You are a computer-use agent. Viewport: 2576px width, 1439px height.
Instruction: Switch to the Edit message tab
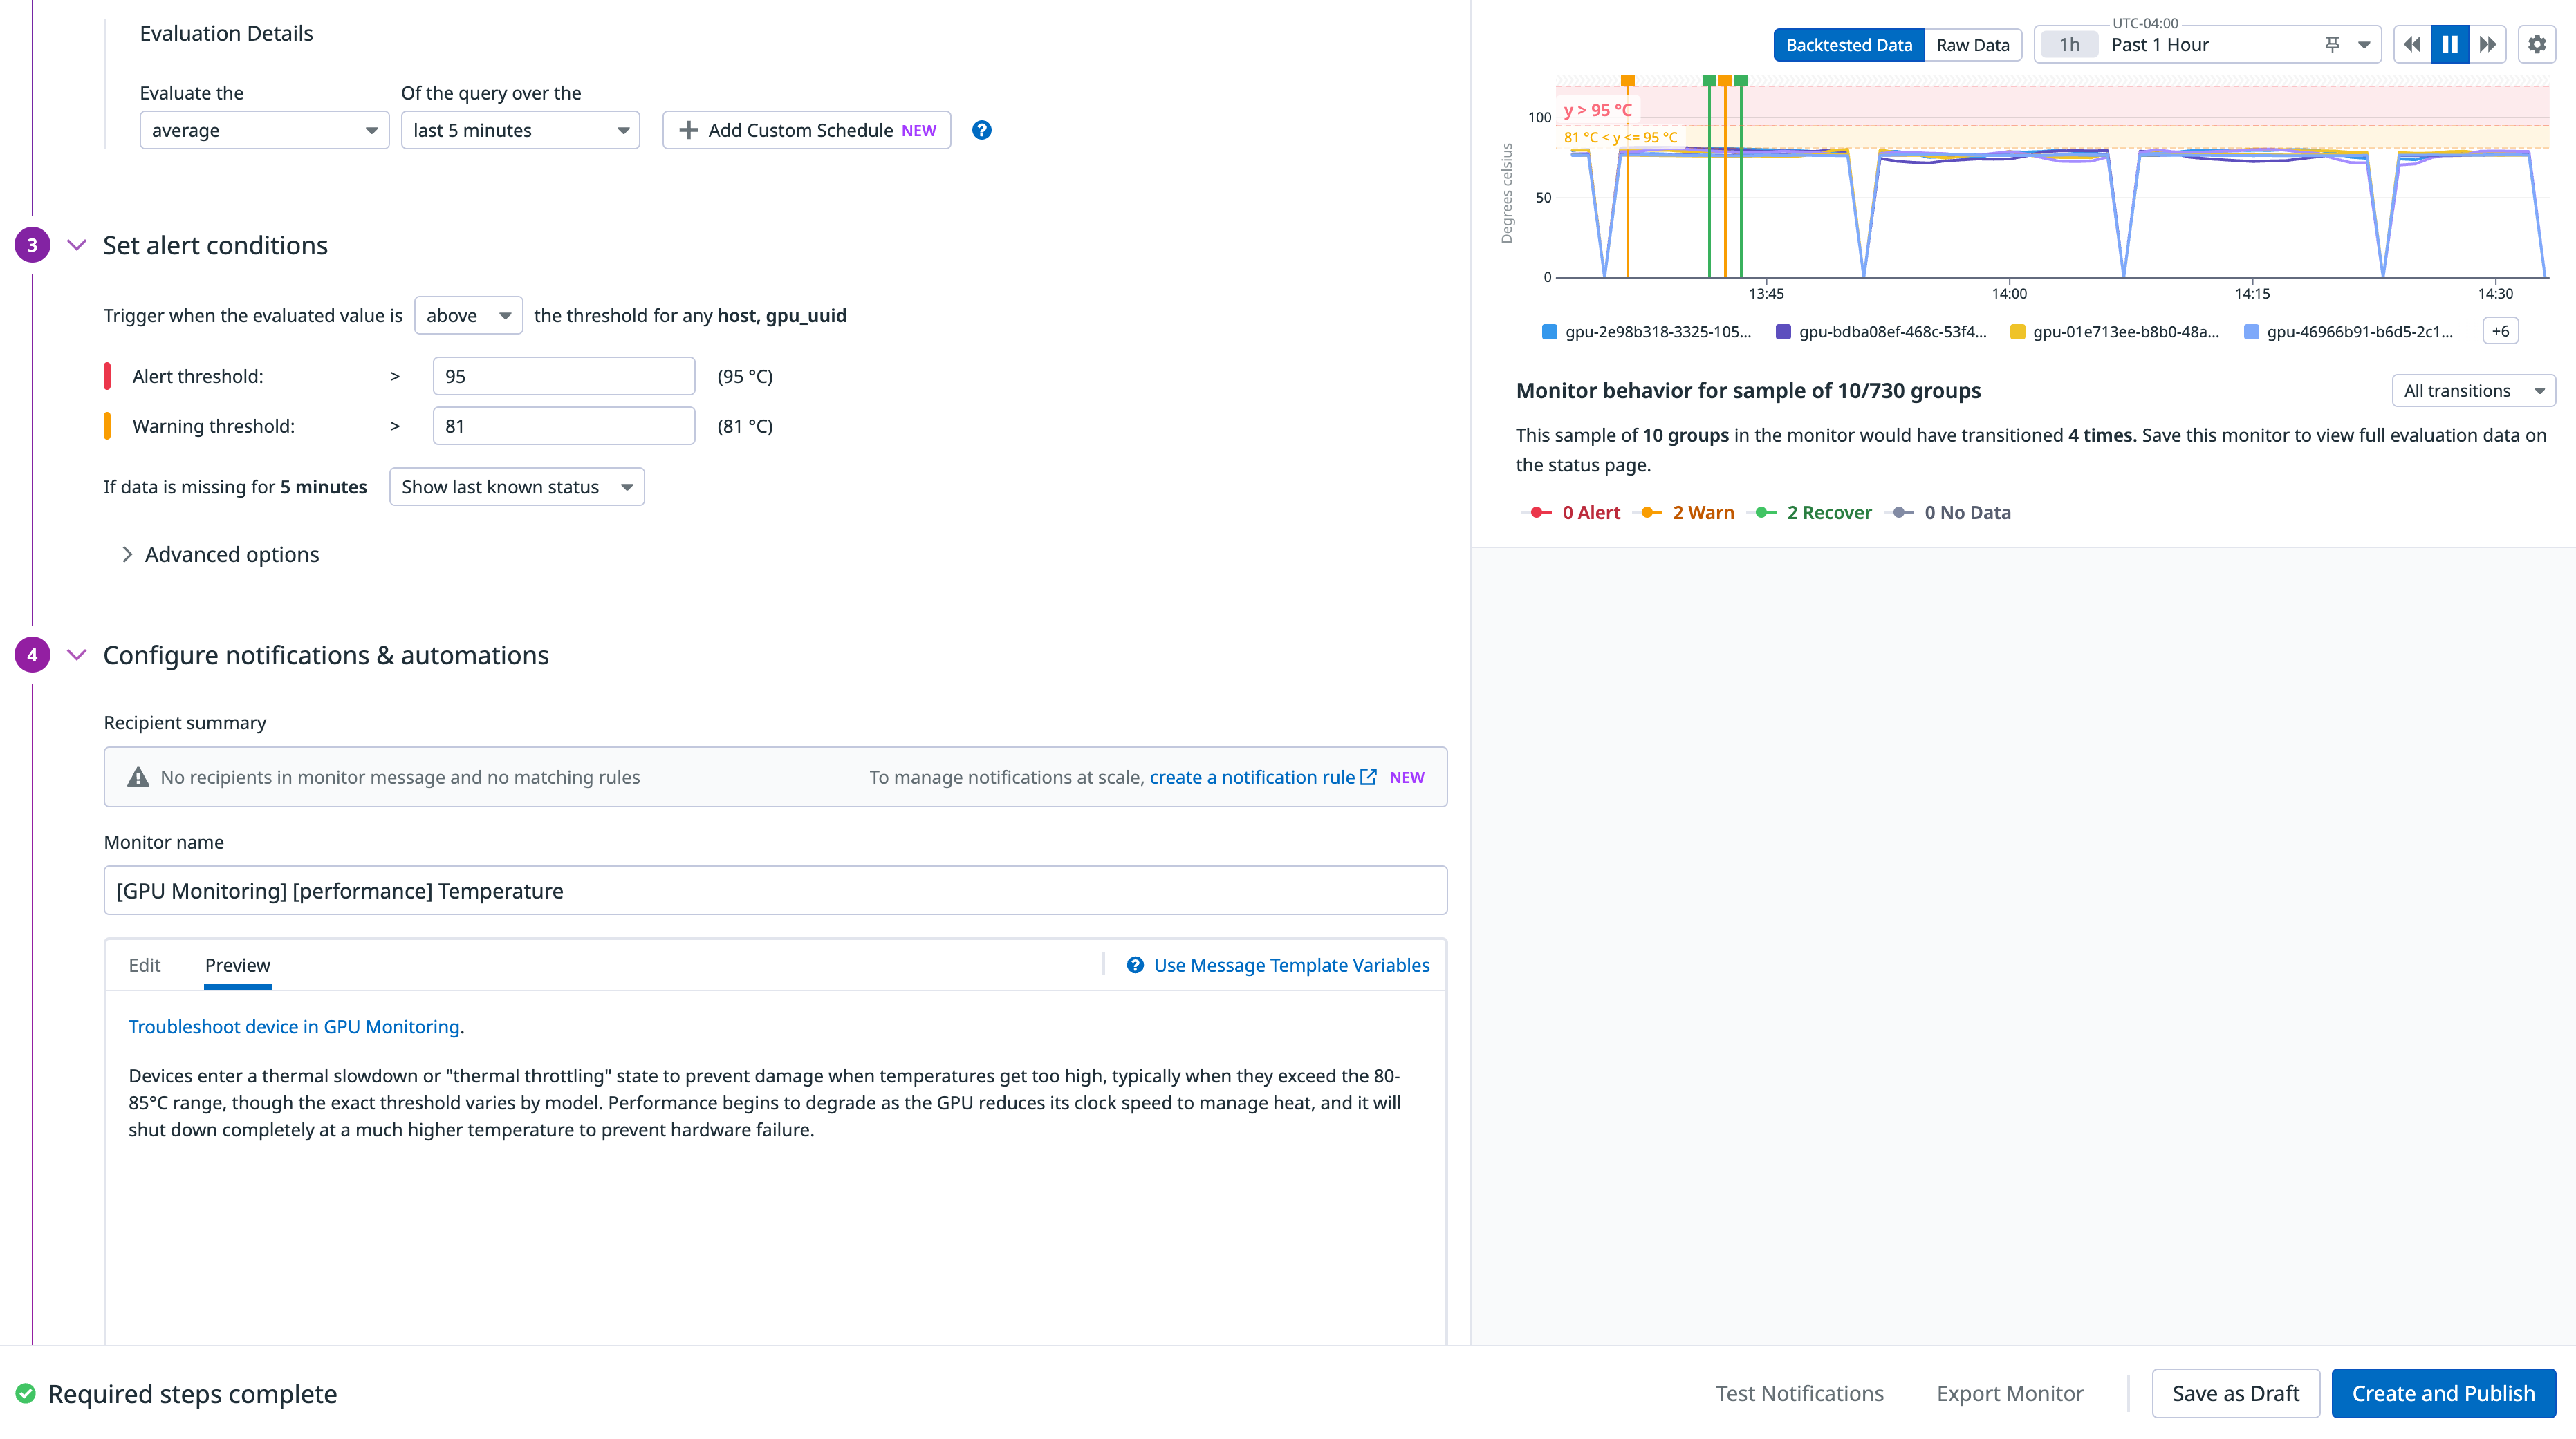pyautogui.click(x=144, y=966)
